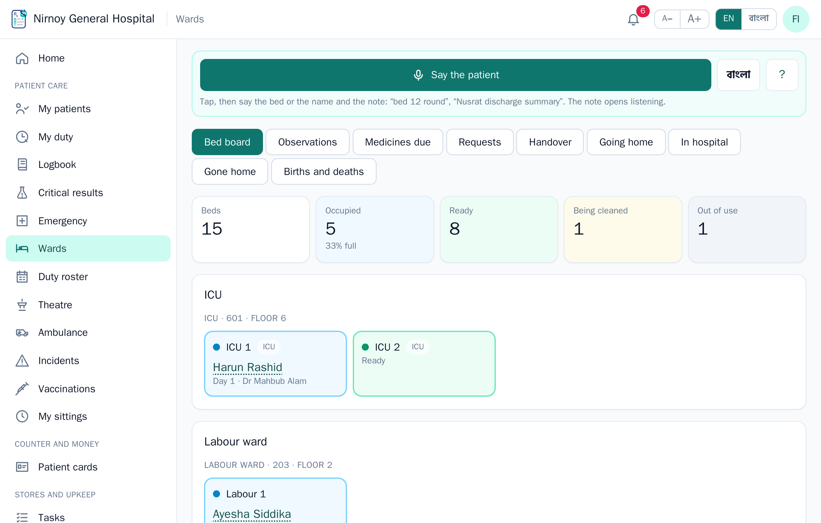The width and height of the screenshot is (821, 523).
Task: Open the Births and deaths tab
Action: pos(324,171)
